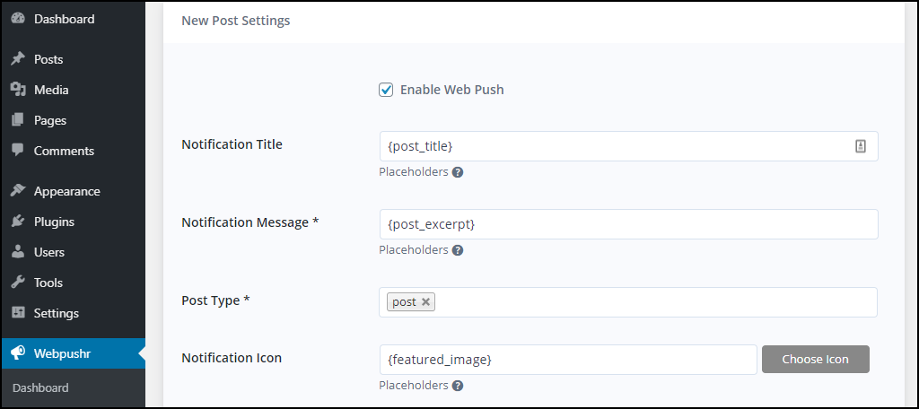Open Placeholders help under Notification Title
Image resolution: width=919 pixels, height=409 pixels.
pos(458,172)
